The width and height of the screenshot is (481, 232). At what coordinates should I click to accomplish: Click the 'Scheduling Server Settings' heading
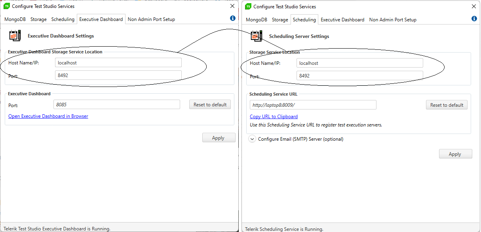point(299,36)
